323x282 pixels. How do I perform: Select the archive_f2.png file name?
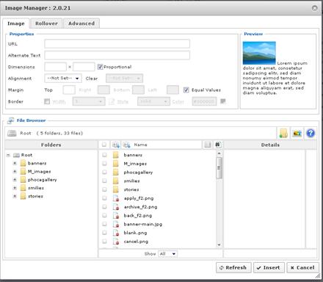(140, 207)
